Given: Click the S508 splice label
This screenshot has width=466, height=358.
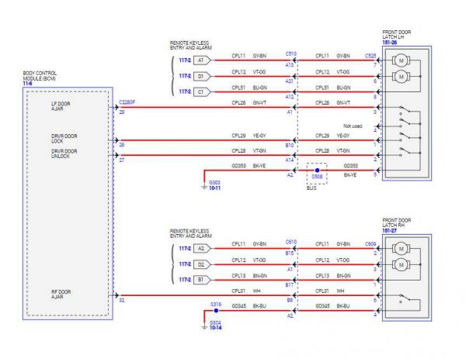Looking at the screenshot, I should pyautogui.click(x=317, y=177).
